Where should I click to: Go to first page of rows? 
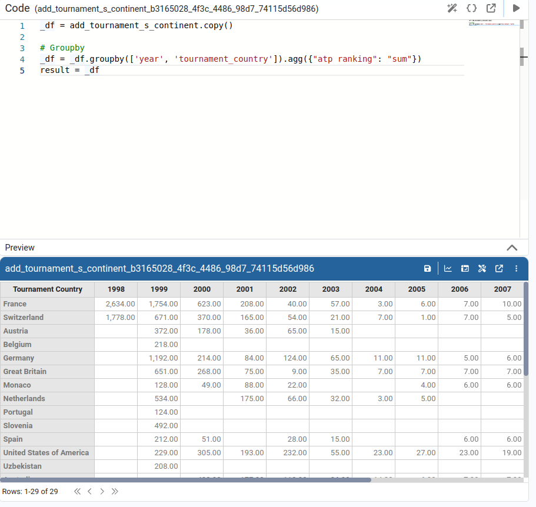click(77, 491)
